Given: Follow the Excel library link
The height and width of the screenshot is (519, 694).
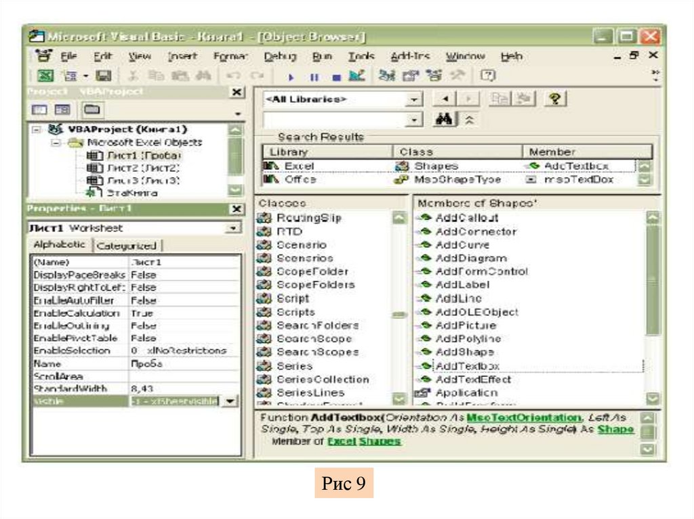Looking at the screenshot, I should 342,441.
